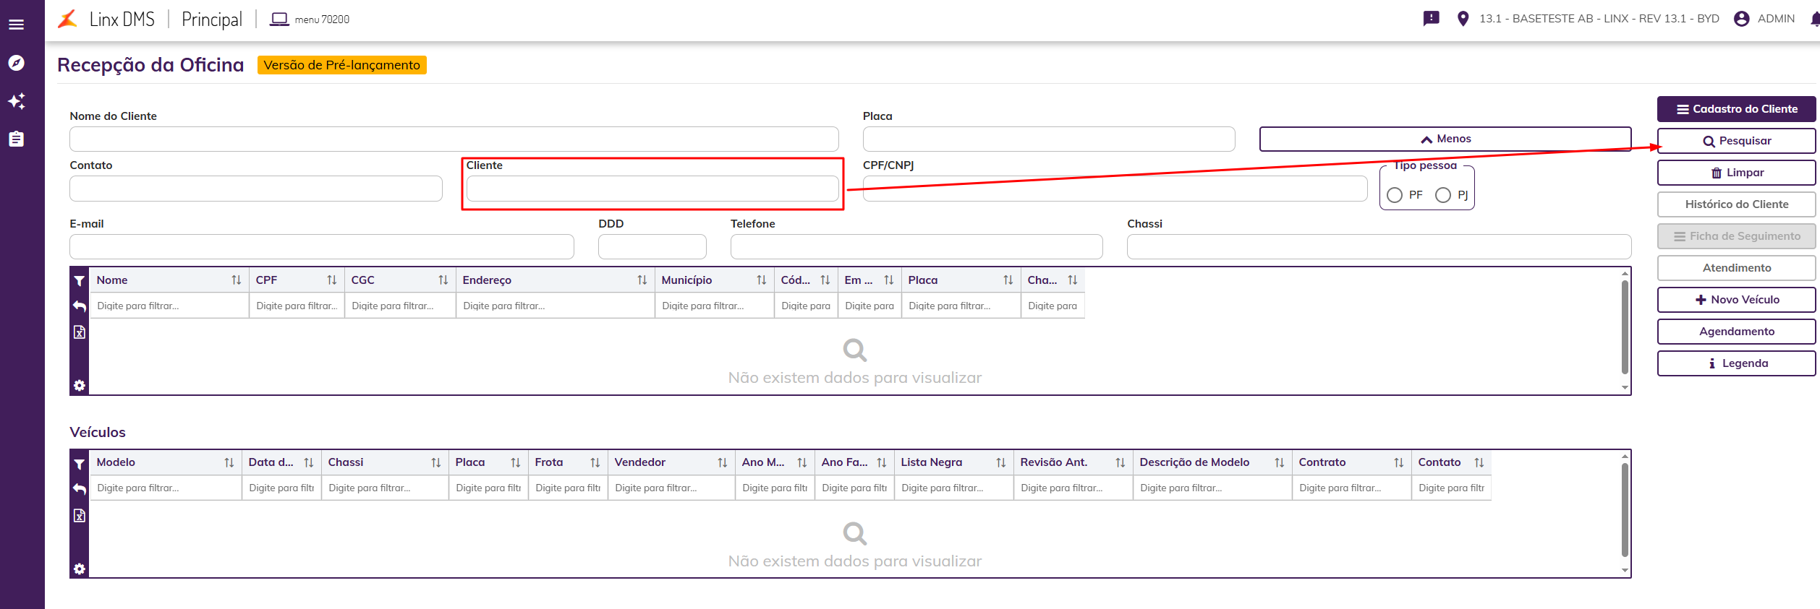Click the compass navigation icon
Image resolution: width=1820 pixels, height=609 pixels.
16,63
